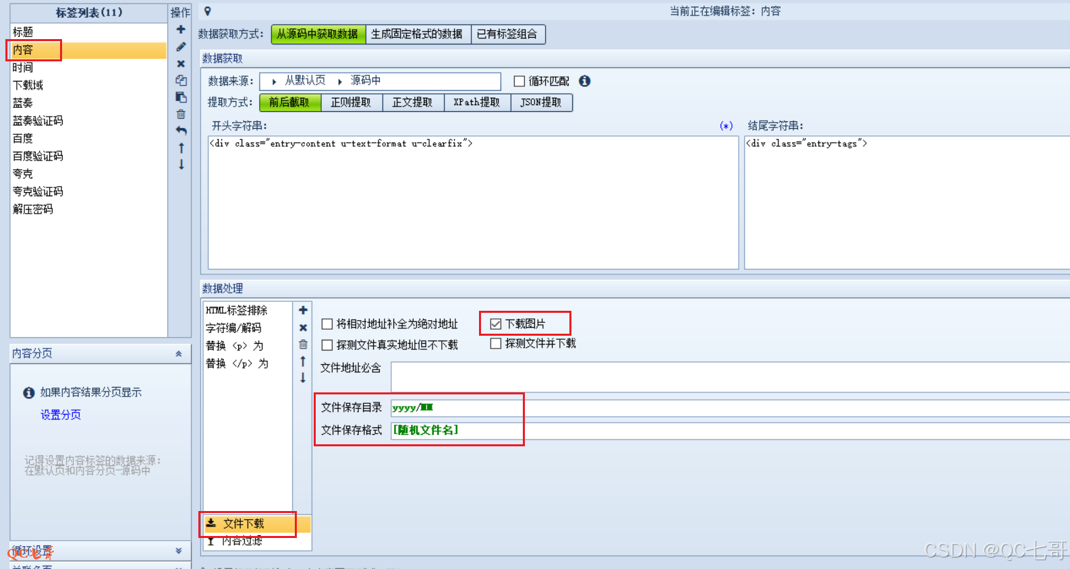This screenshot has width=1070, height=569.
Task: Click the 设置分页 link
Action: click(61, 415)
